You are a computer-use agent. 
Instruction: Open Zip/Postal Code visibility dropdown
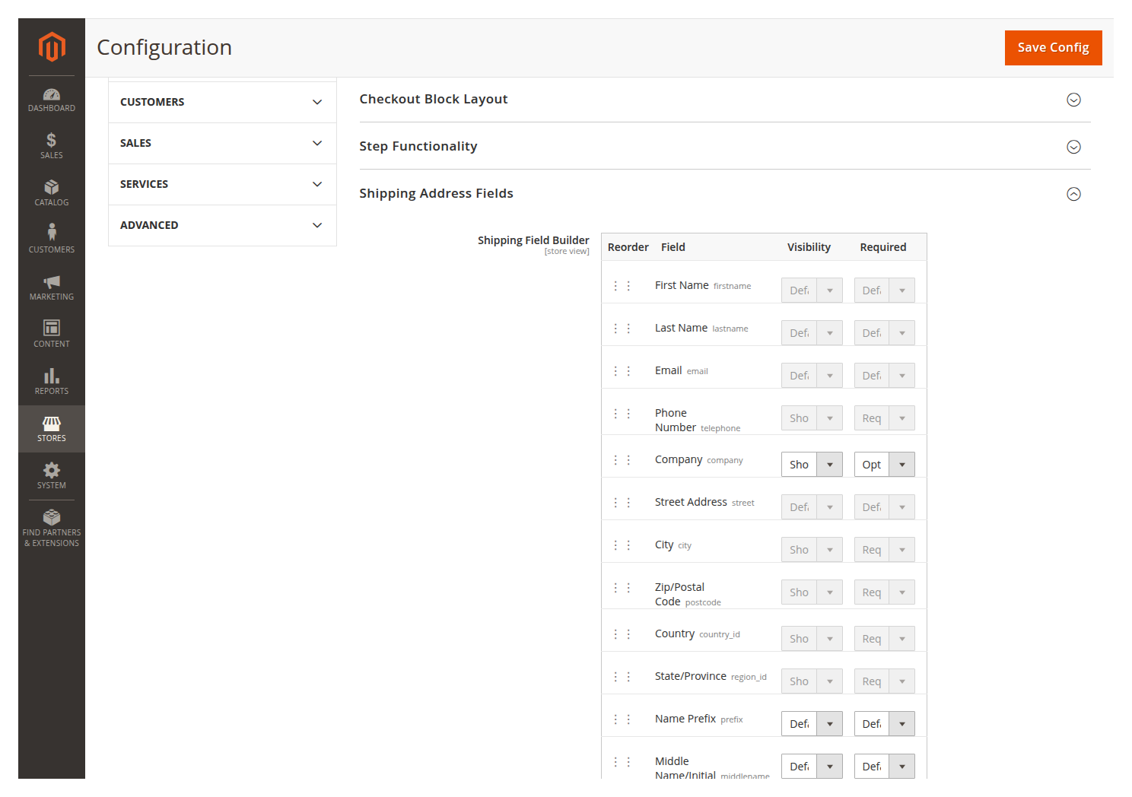pos(812,592)
